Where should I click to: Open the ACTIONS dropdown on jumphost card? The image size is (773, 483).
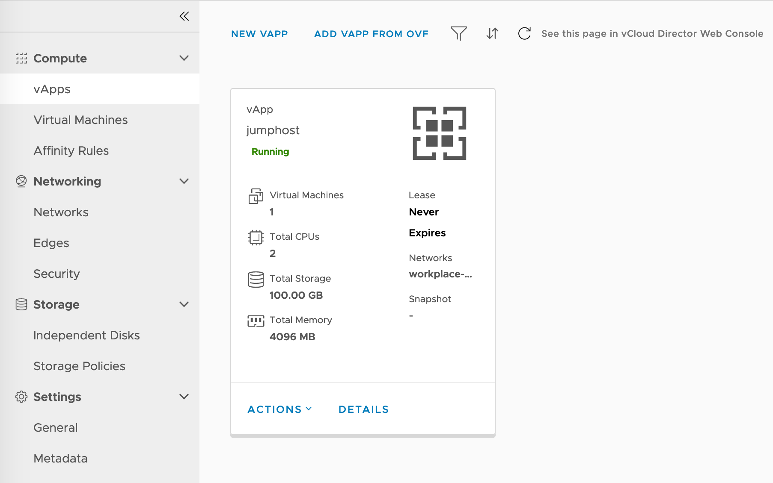tap(279, 409)
